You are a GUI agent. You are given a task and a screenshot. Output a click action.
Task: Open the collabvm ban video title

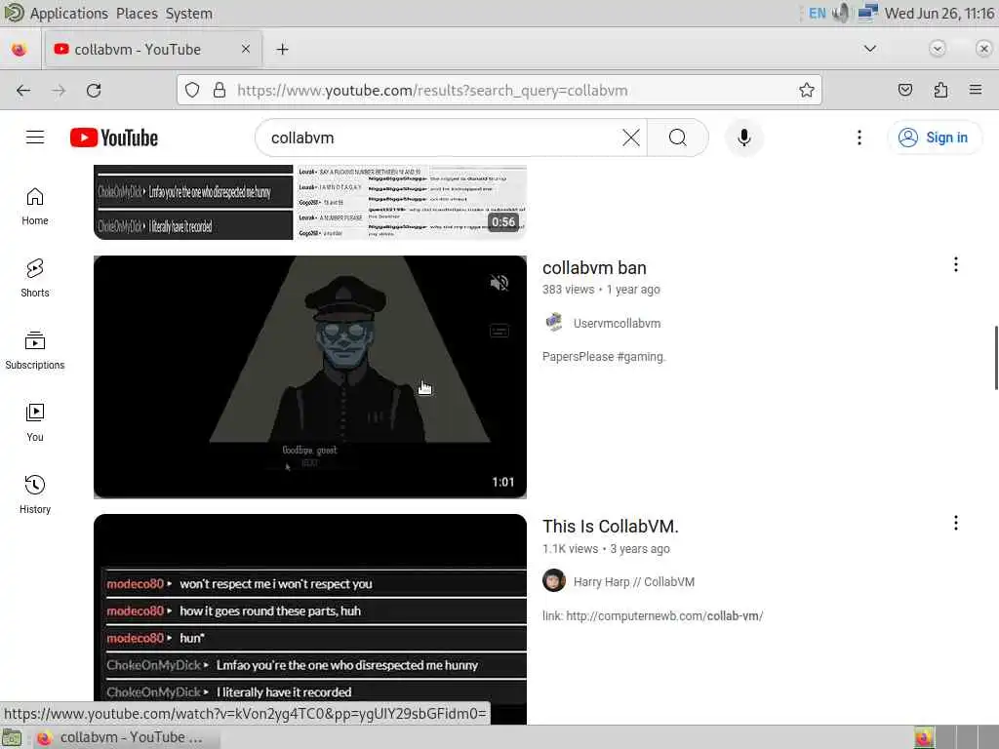[x=594, y=268]
